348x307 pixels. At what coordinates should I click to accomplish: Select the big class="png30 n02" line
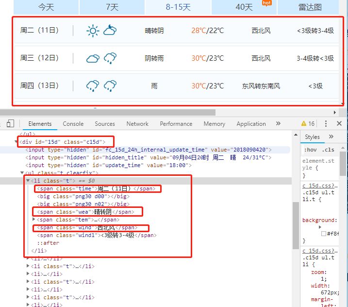pos(83,204)
